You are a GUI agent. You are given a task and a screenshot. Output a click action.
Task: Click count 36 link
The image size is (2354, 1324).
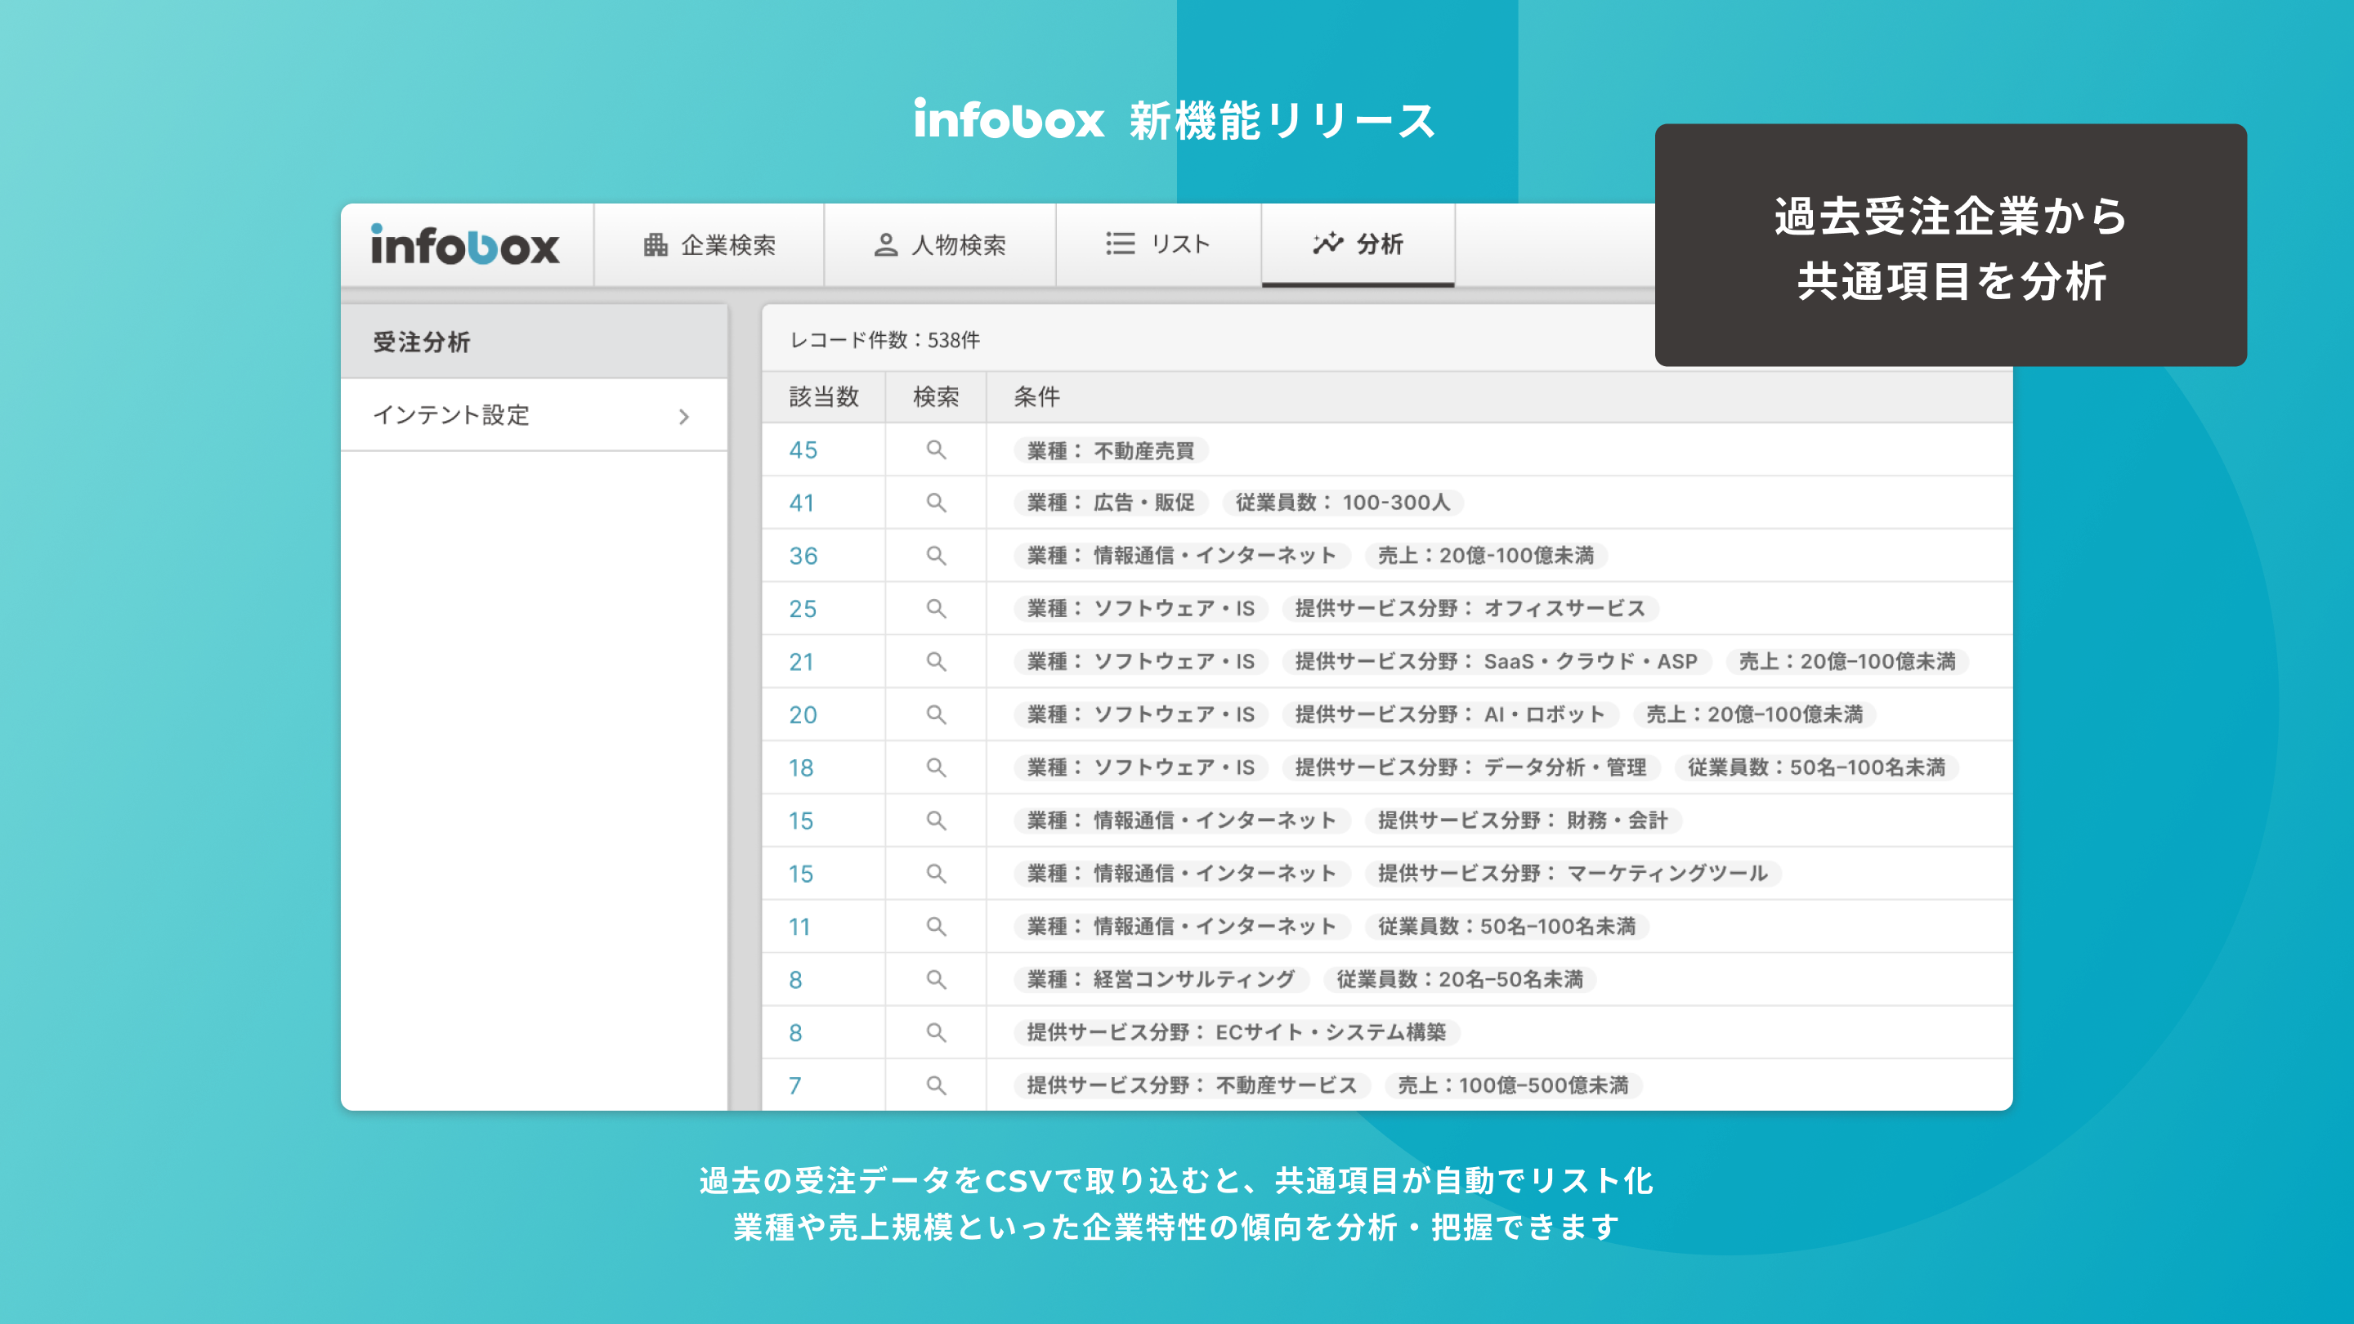click(803, 557)
